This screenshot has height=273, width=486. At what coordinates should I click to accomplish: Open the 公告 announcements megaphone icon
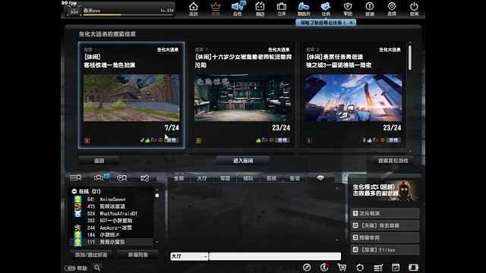coord(238,9)
